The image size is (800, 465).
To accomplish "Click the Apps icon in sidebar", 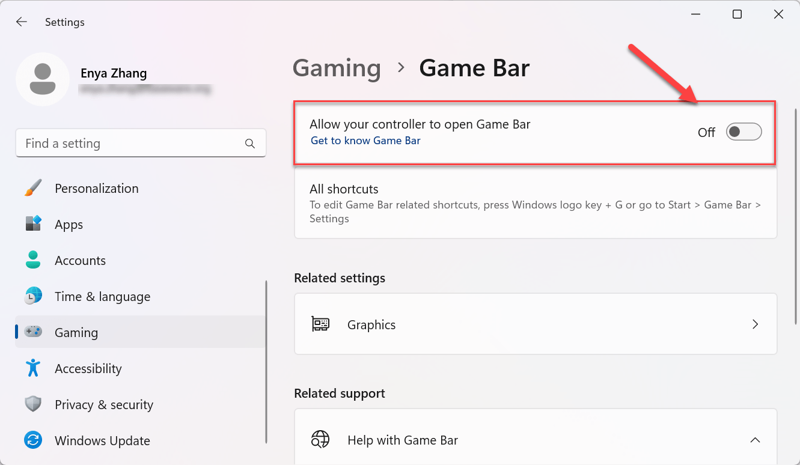I will coord(34,224).
